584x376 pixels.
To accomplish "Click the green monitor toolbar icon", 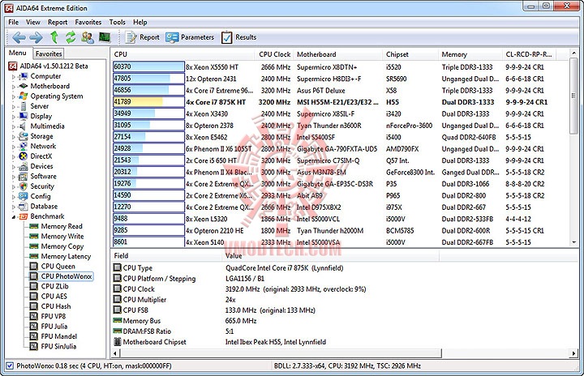I will [x=105, y=37].
